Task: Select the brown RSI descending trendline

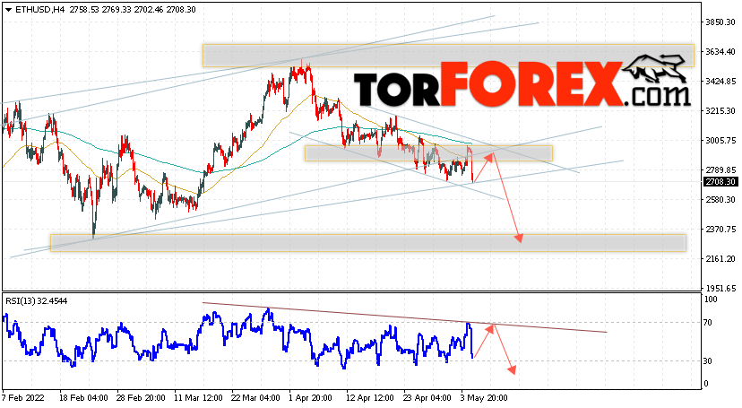Action: tap(404, 317)
